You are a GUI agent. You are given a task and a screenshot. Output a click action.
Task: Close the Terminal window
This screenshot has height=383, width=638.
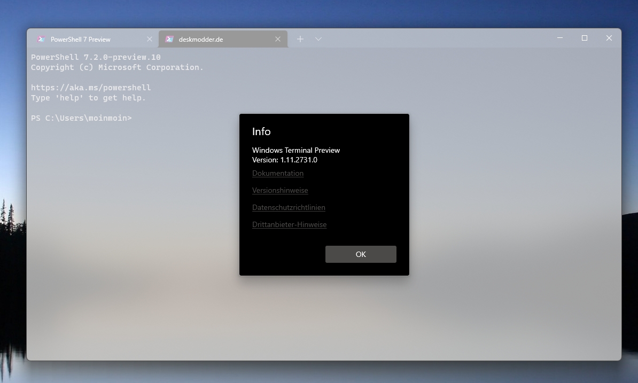click(x=609, y=38)
